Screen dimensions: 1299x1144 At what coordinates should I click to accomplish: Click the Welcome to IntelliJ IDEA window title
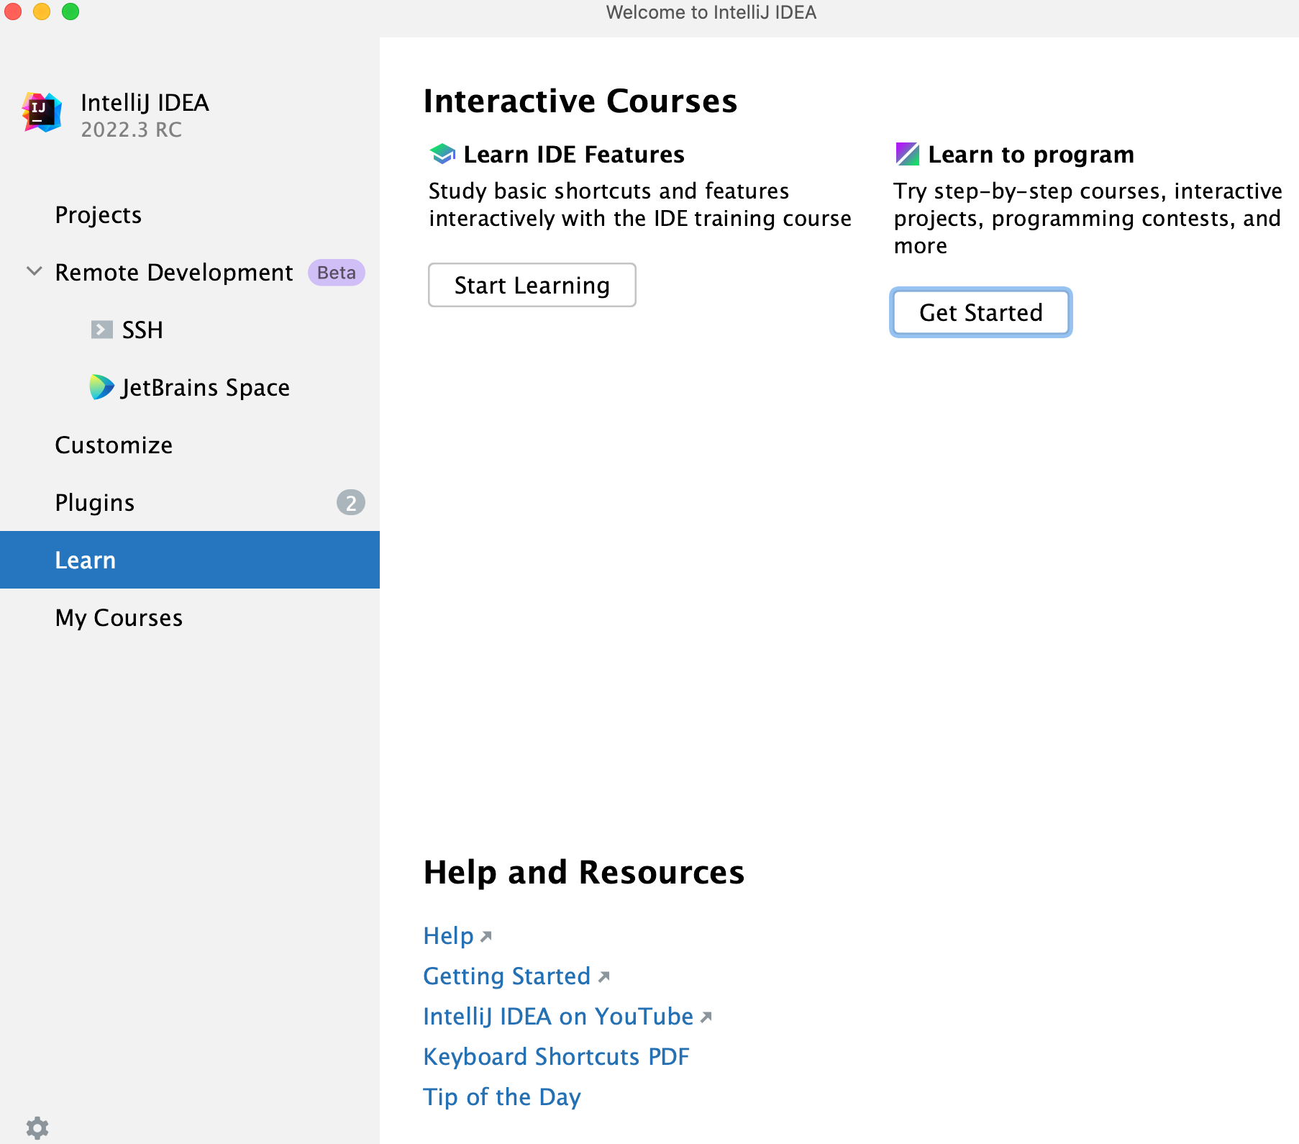click(x=711, y=12)
